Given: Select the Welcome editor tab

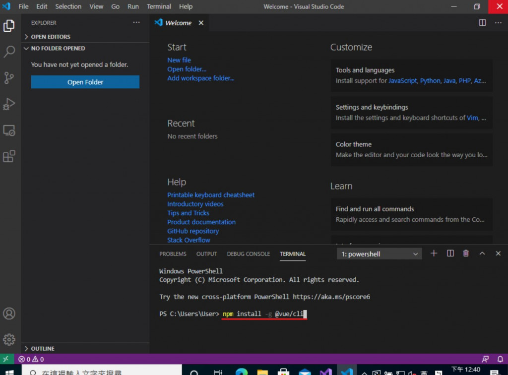Looking at the screenshot, I should click(178, 23).
